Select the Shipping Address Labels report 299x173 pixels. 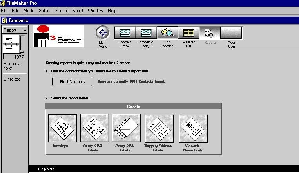(159, 128)
